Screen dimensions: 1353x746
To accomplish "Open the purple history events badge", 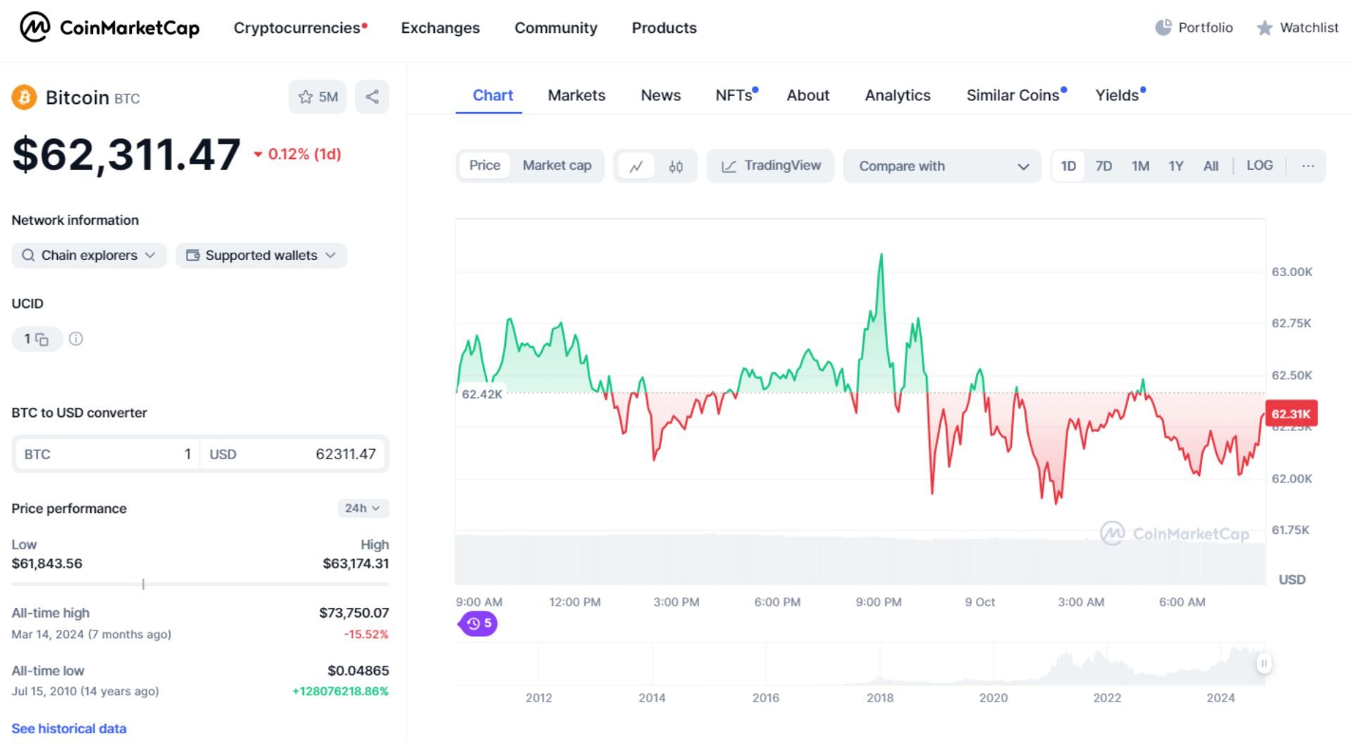I will coord(478,623).
